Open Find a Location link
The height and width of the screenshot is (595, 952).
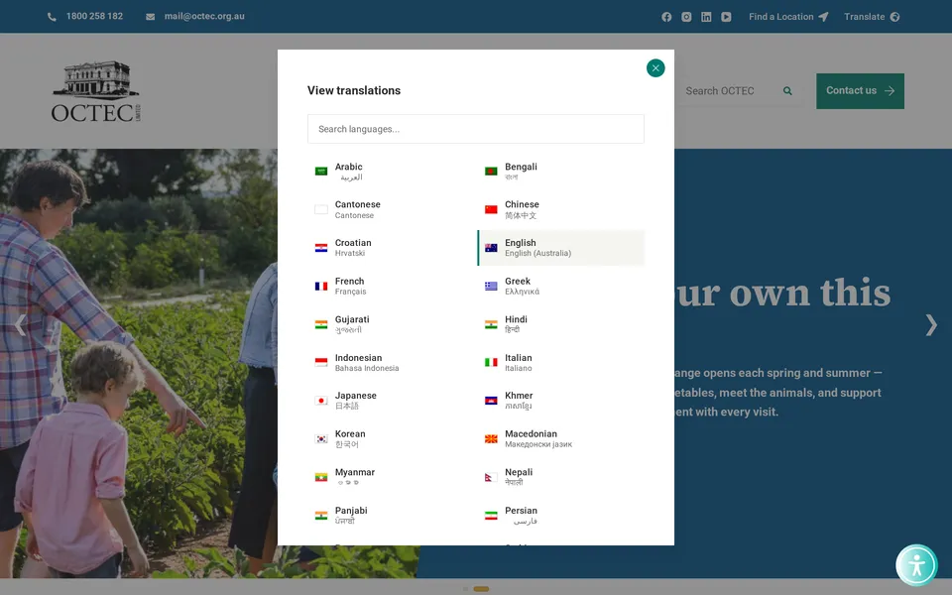coord(788,17)
